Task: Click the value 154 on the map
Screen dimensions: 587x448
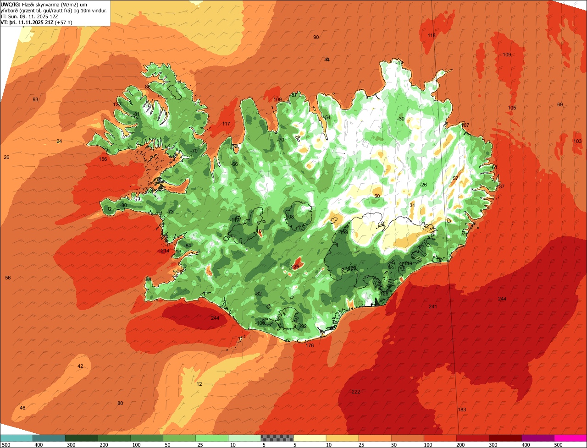Action: 327,118
